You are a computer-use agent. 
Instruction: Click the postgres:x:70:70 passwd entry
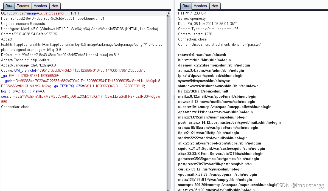point(215,164)
